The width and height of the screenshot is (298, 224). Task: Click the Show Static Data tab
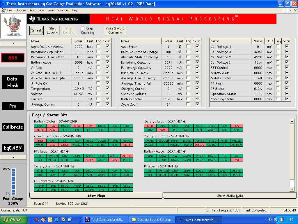[230, 196]
